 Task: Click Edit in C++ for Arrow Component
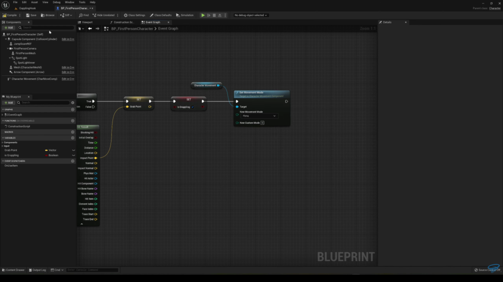(x=68, y=72)
